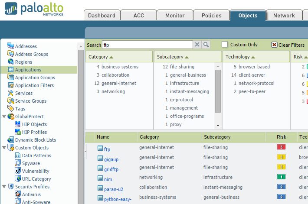Click the Address Groups icon
Image resolution: width=308 pixels, height=204 pixels.
10,54
